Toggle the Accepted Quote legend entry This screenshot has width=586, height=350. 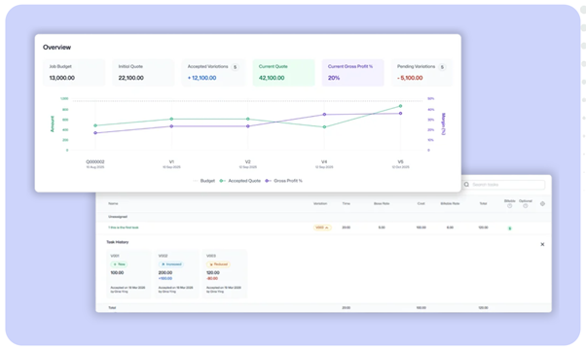(239, 181)
